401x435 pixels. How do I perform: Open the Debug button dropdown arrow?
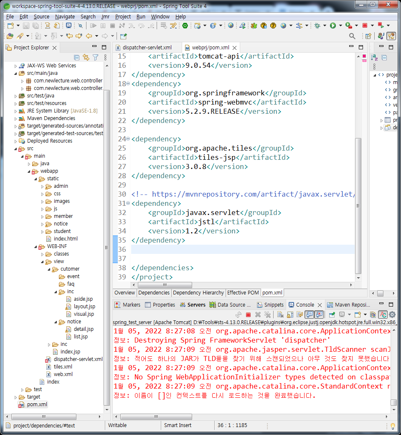coord(325,26)
